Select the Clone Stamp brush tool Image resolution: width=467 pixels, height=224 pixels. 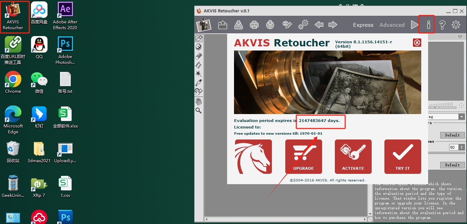click(x=199, y=83)
